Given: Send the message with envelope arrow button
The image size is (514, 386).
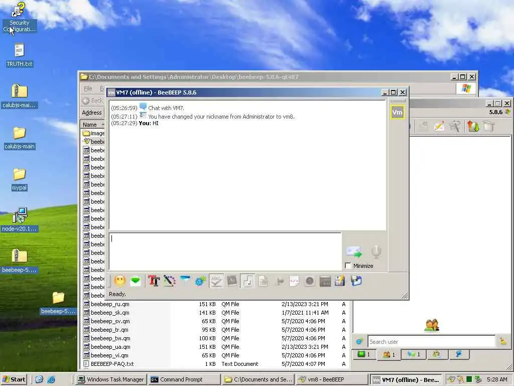Looking at the screenshot, I should tap(354, 252).
